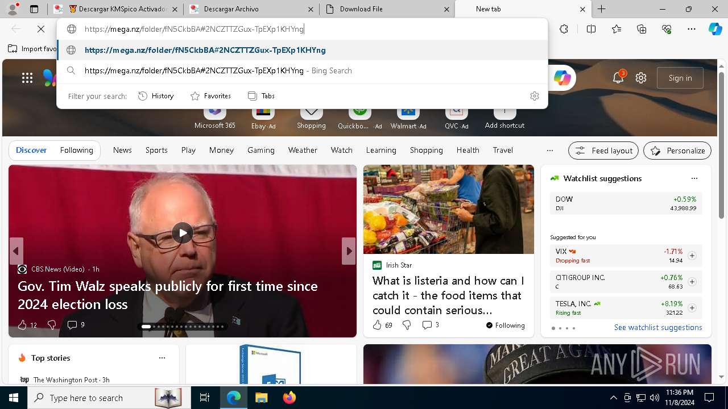Open Watchlist suggestions more options
728x409 pixels.
(x=694, y=178)
